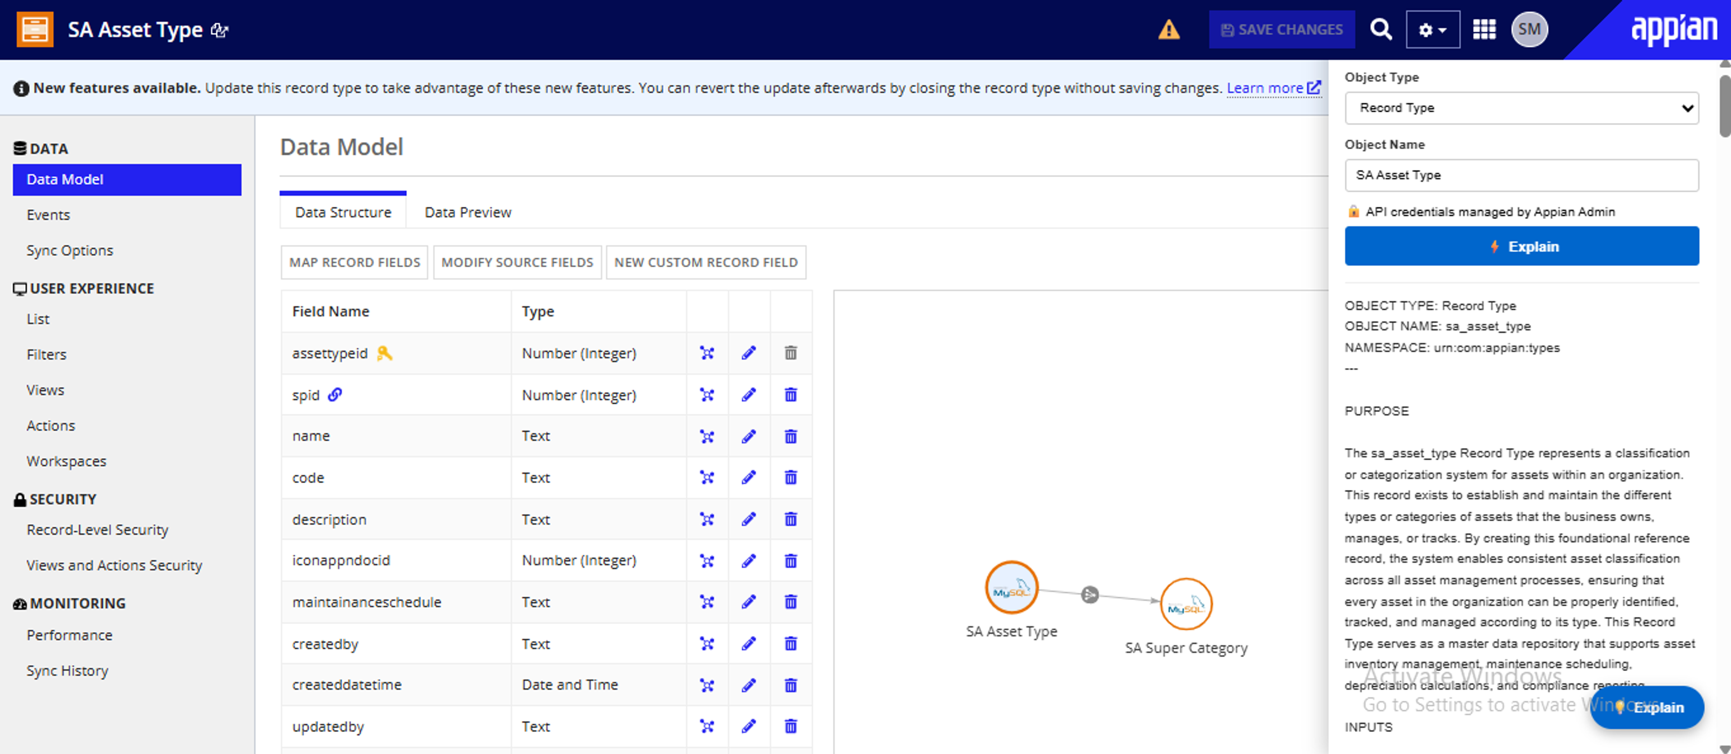
Task: Click the relationship connector circle in diagram
Action: [x=1090, y=595]
